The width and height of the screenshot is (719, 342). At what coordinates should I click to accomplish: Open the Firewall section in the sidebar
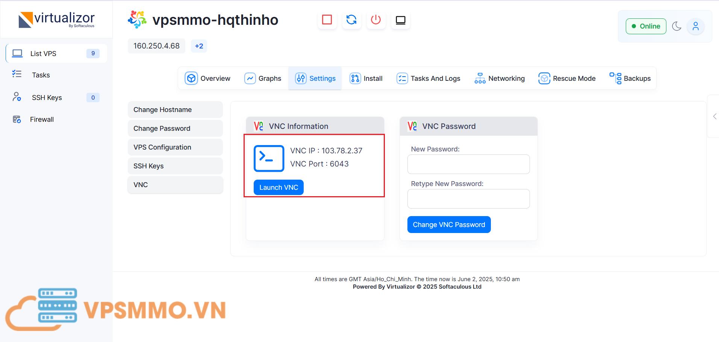pyautogui.click(x=41, y=119)
